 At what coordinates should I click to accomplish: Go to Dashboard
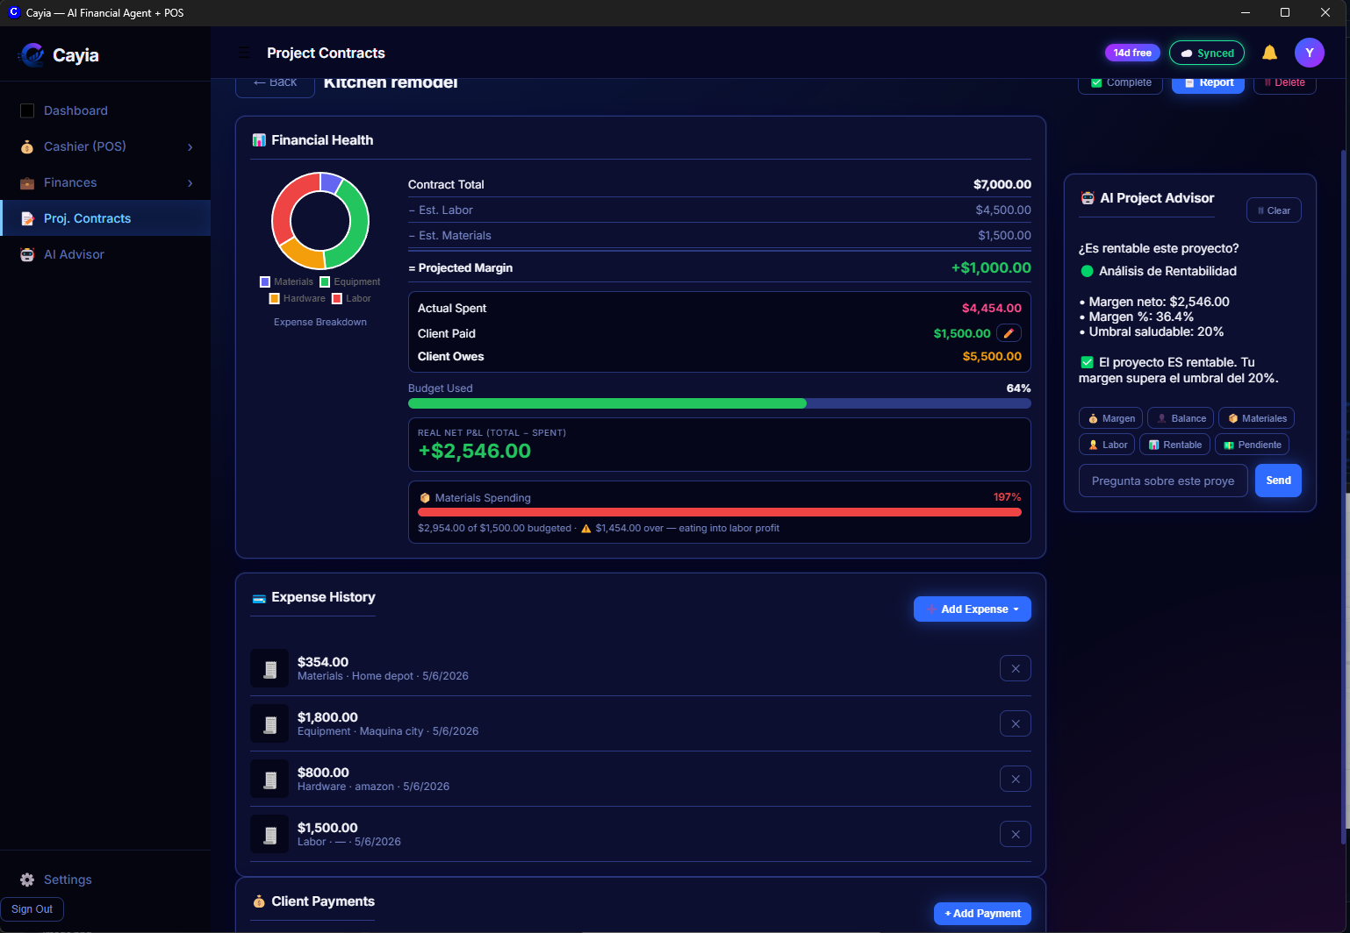click(x=105, y=110)
